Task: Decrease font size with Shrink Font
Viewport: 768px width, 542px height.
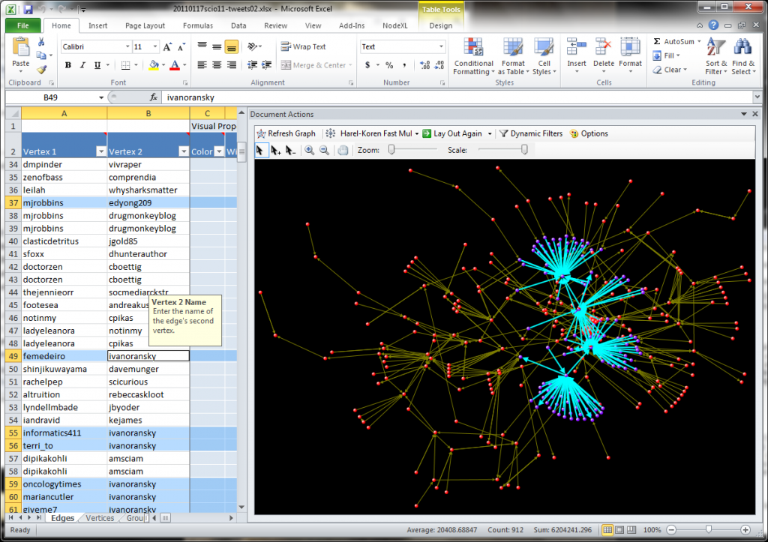Action: tap(181, 47)
